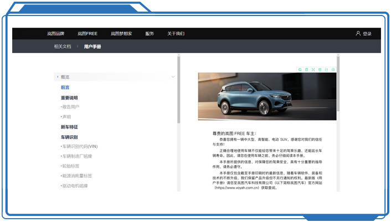Click the table of contents scrollbar

point(178,89)
